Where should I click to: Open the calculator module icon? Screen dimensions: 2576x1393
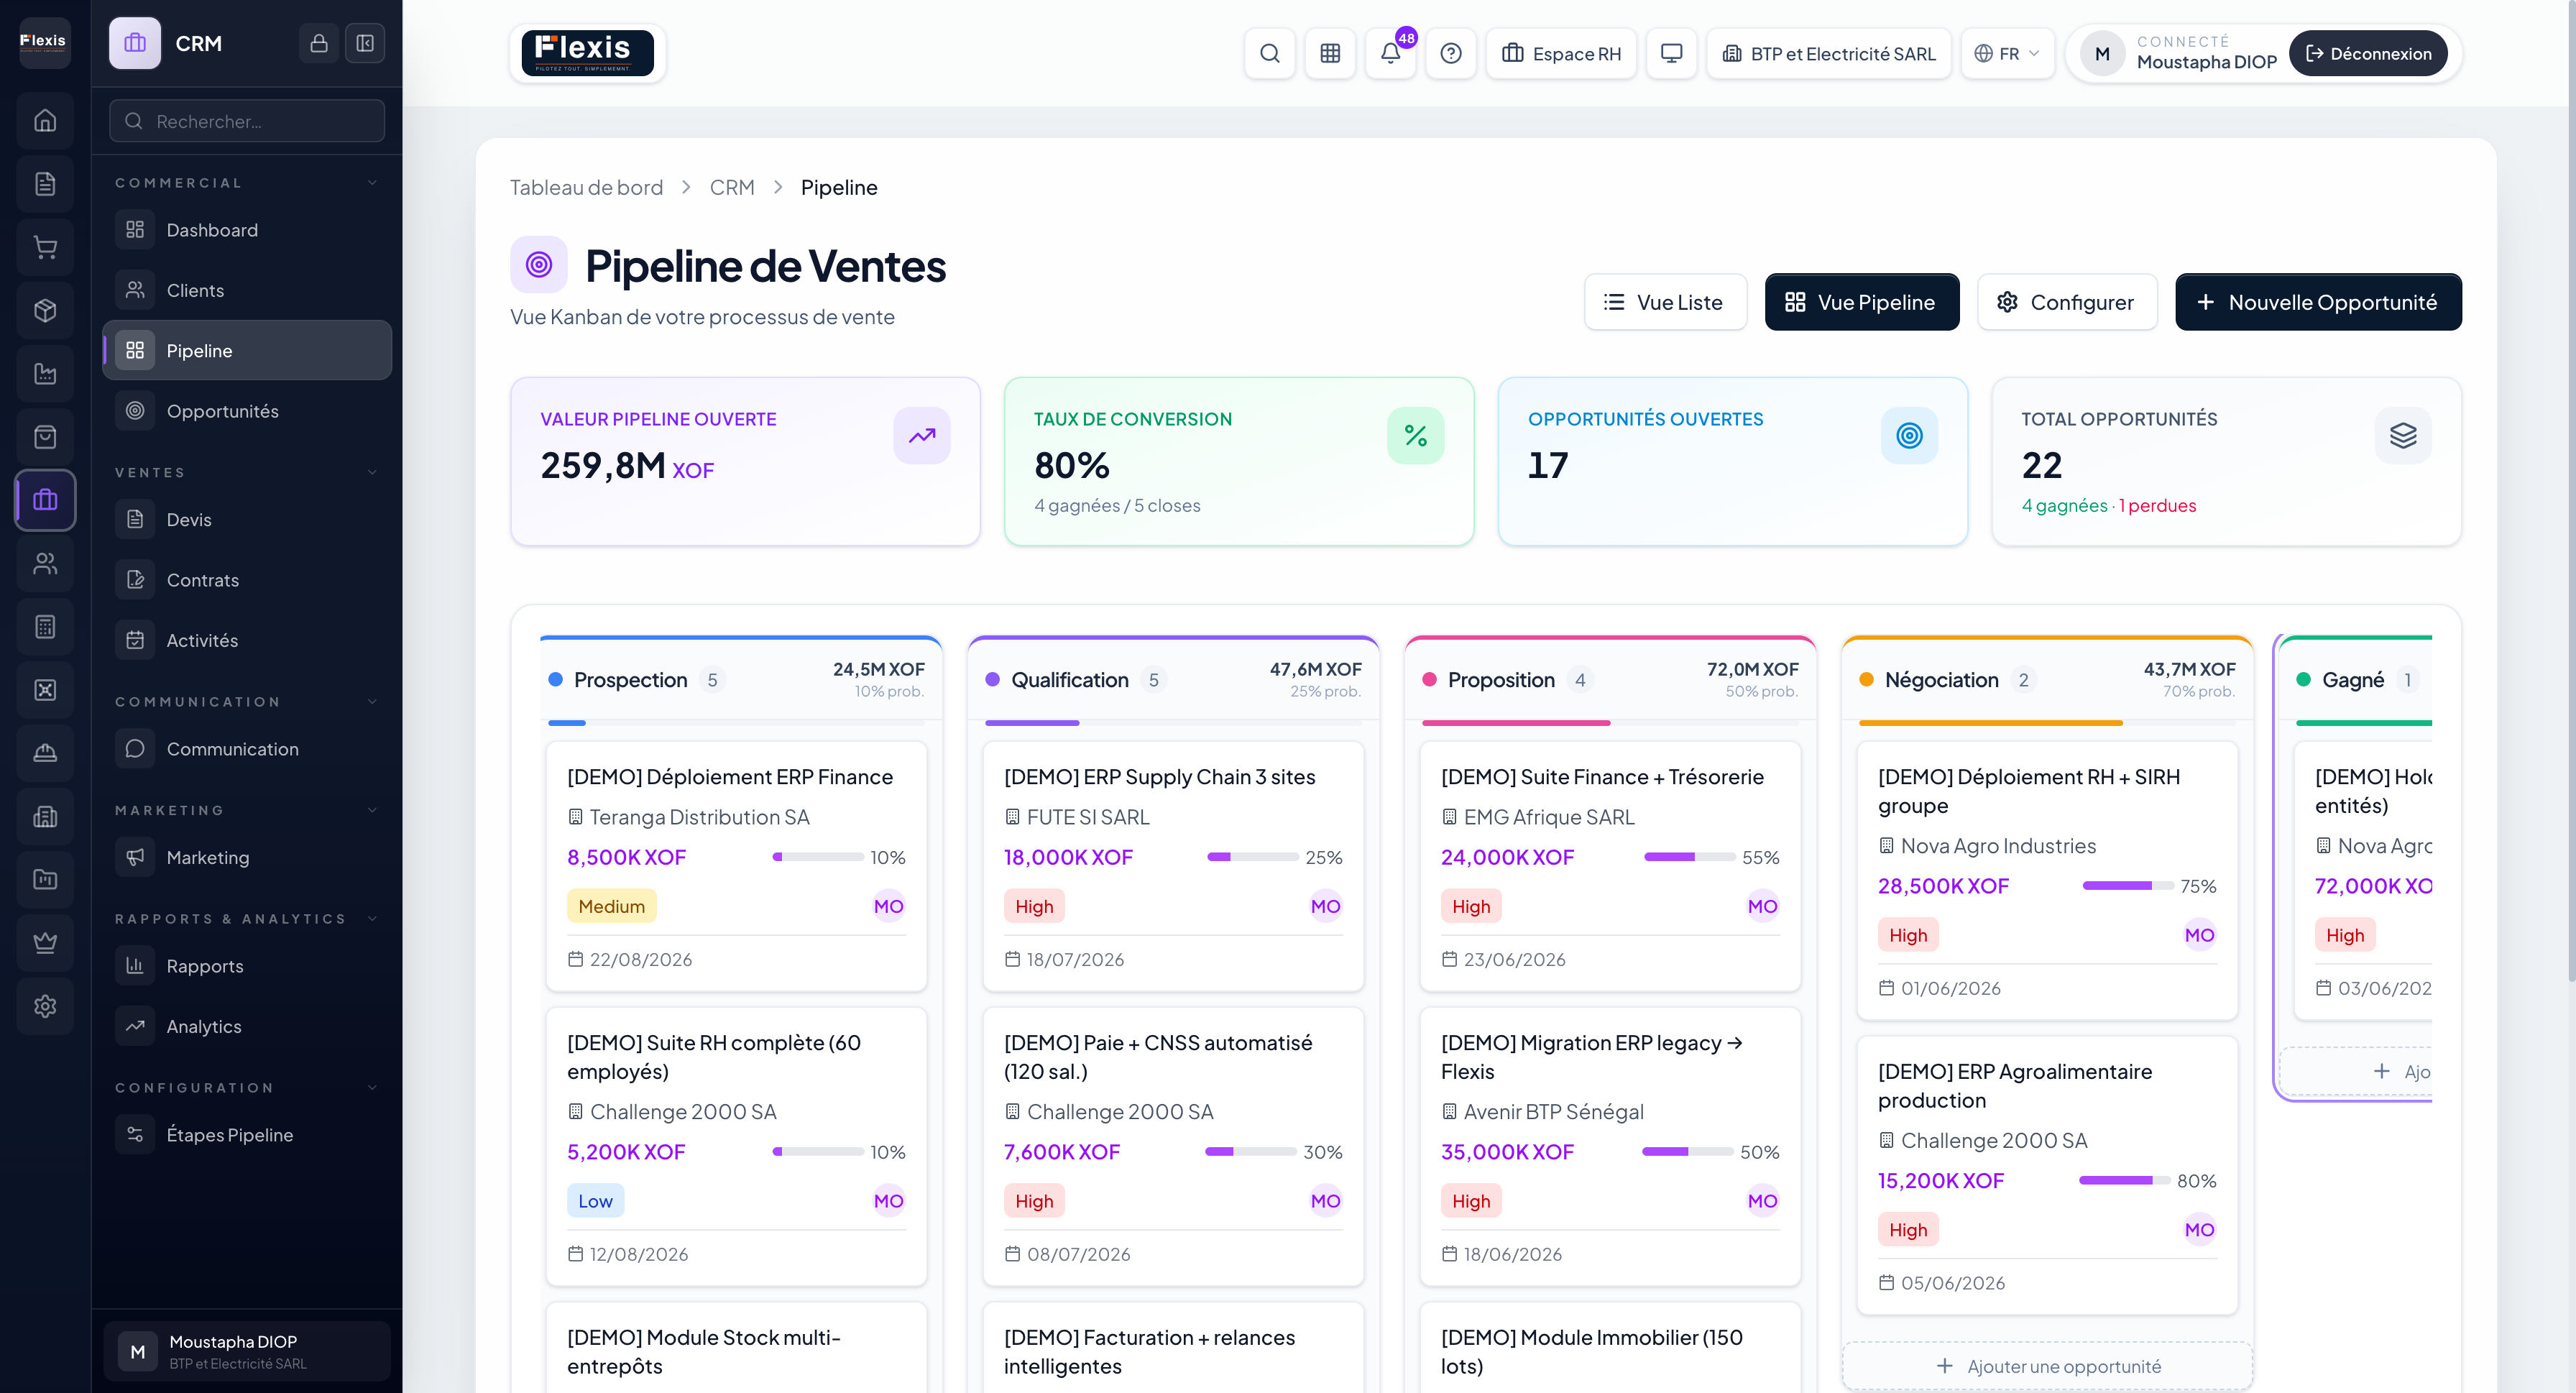[45, 627]
